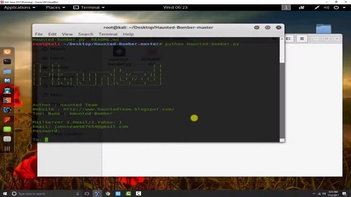Select workspace 1 indicator in top panel
Screen dimensions: 351x197
click(x=286, y=7)
